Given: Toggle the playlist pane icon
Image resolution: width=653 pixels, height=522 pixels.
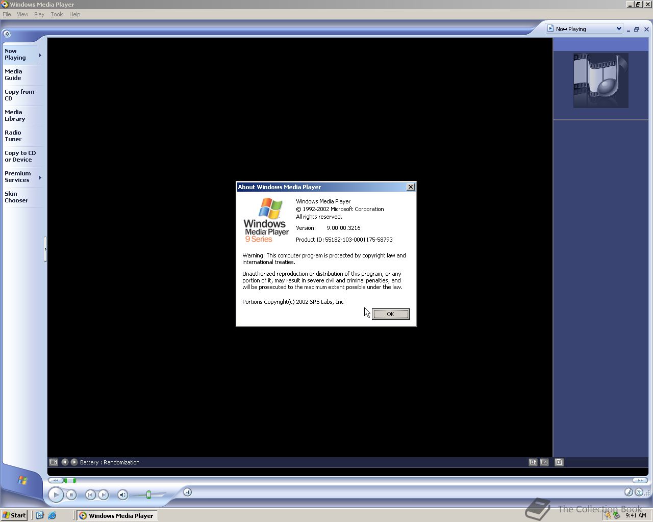Looking at the screenshot, I should pos(559,462).
